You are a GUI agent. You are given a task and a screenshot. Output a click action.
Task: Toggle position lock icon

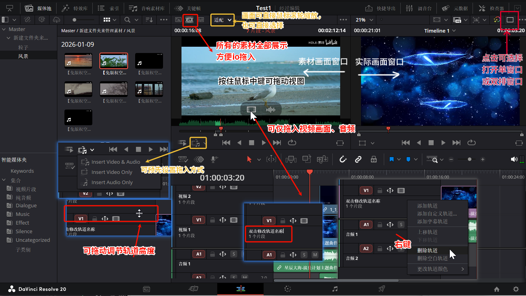374,159
